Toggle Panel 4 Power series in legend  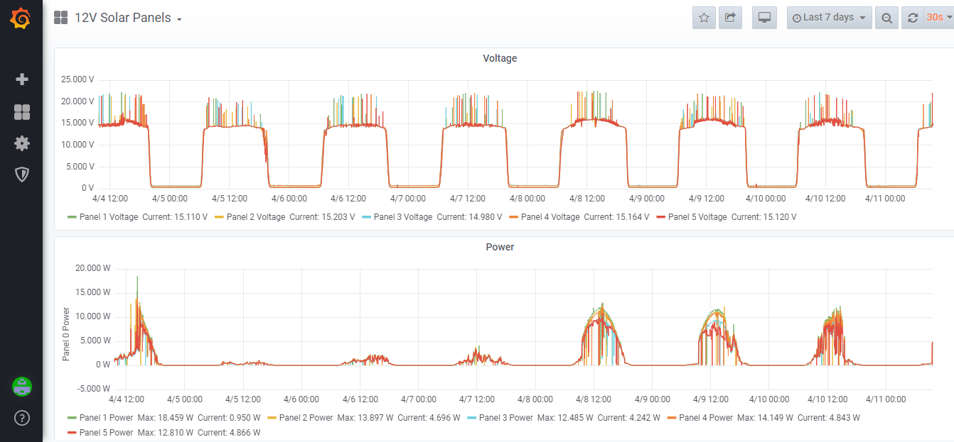[x=706, y=418]
